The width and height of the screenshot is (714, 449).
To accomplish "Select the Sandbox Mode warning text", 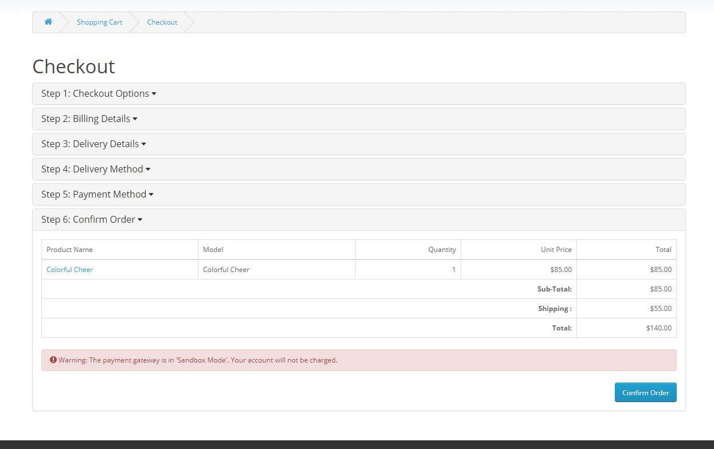I will coord(198,360).
